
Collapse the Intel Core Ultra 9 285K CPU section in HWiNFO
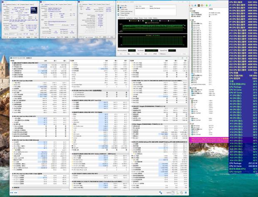click(x=11, y=81)
